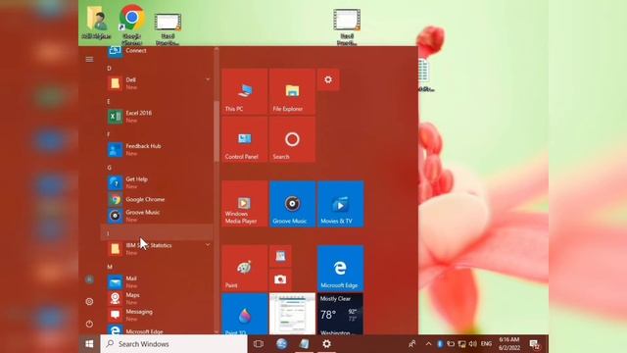The height and width of the screenshot is (353, 627).
Task: Open Excel 2016 from the app list
Action: pyautogui.click(x=157, y=117)
